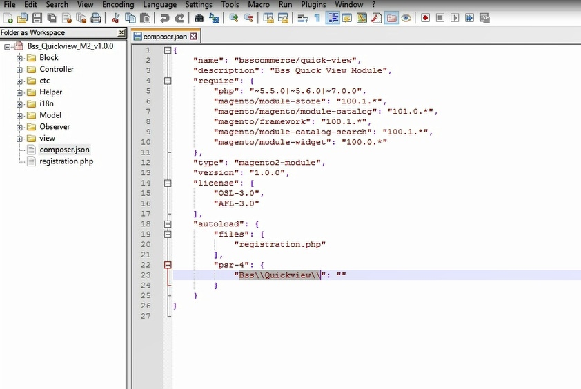Image resolution: width=581 pixels, height=389 pixels.
Task: Undo the last edit with Undo arrow
Action: 164,18
